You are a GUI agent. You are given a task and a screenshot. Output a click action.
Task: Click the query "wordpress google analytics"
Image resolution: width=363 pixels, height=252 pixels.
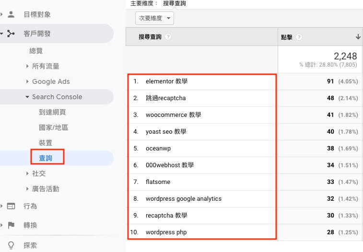[183, 199]
